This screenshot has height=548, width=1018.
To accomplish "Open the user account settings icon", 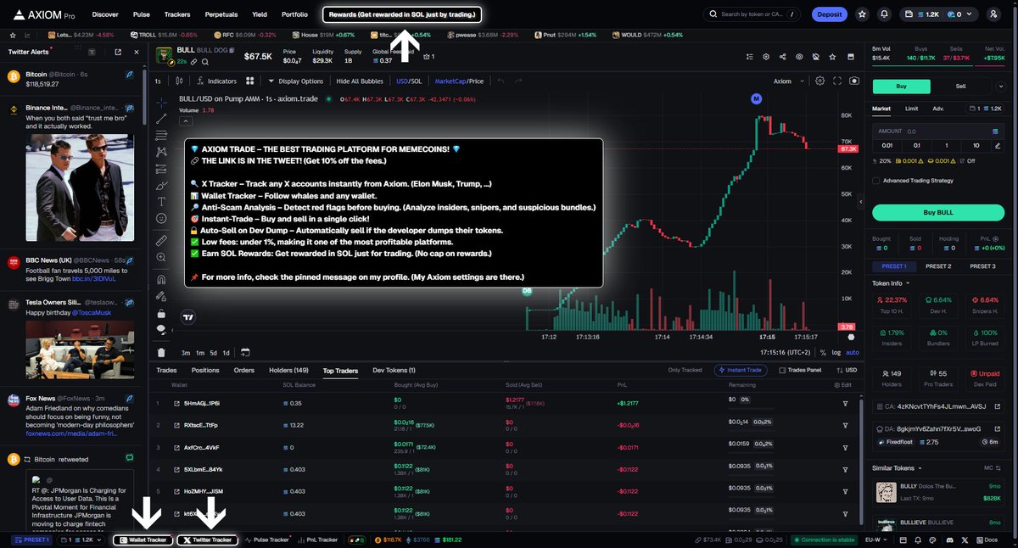I will click(x=993, y=14).
